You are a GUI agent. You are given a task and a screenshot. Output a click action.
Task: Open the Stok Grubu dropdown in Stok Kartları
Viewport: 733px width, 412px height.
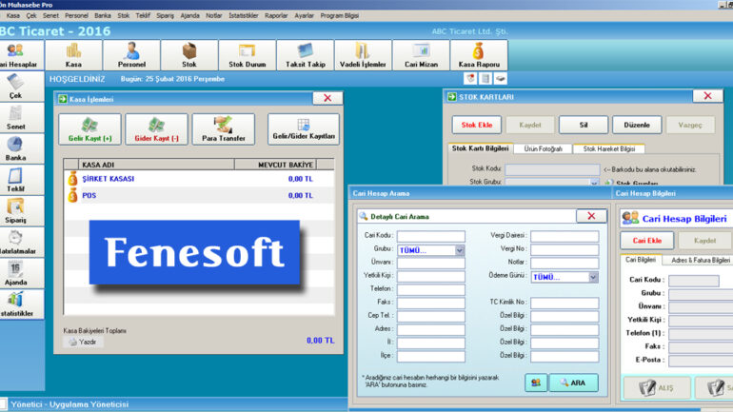pyautogui.click(x=594, y=182)
